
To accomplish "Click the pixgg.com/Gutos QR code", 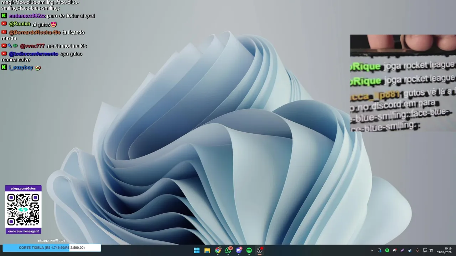I will [x=23, y=210].
